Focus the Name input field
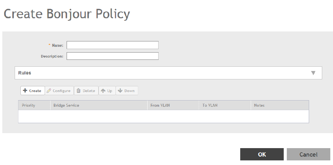The width and height of the screenshot is (333, 165). tap(112, 45)
